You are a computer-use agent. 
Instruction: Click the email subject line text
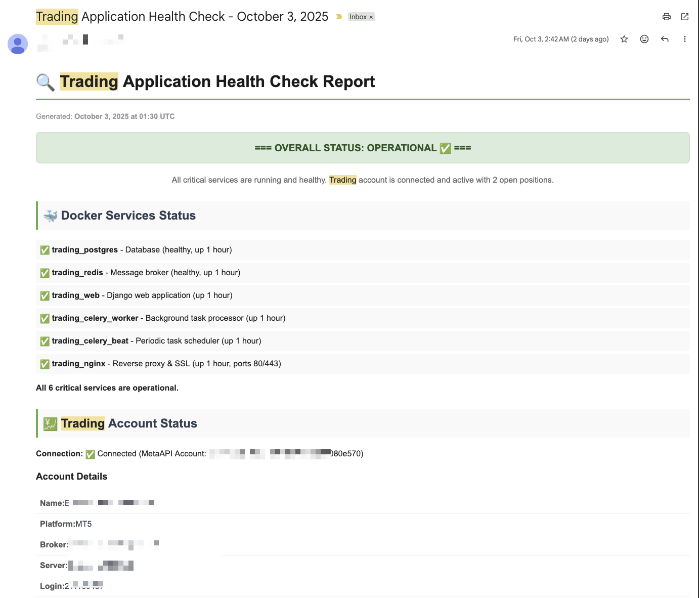click(182, 17)
